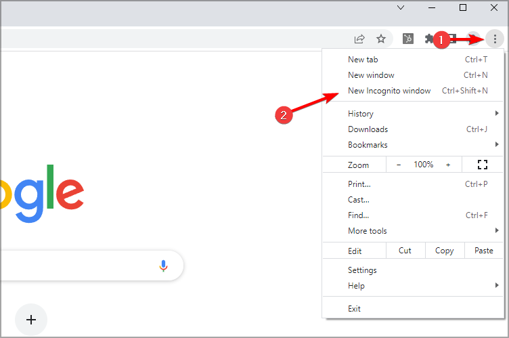This screenshot has height=338, width=509.
Task: Click the voice search microphone icon
Action: [x=163, y=266]
